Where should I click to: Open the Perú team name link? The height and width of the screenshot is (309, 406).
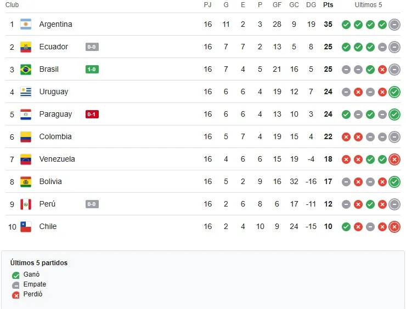(x=48, y=204)
